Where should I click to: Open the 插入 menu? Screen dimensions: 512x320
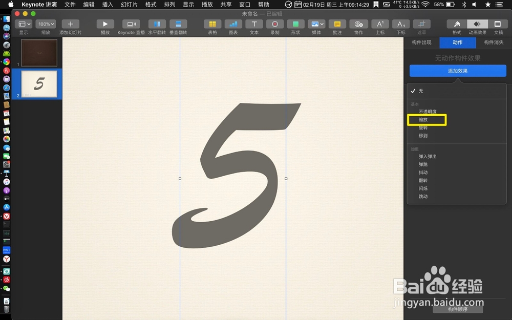coord(108,5)
